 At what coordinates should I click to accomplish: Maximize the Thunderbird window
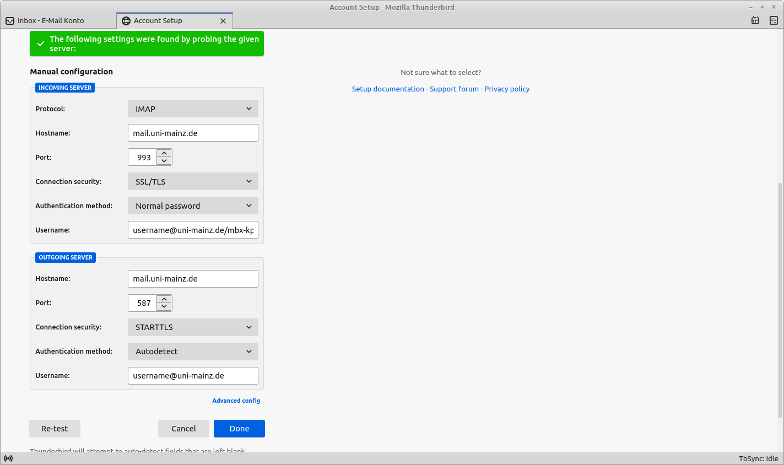coord(762,7)
